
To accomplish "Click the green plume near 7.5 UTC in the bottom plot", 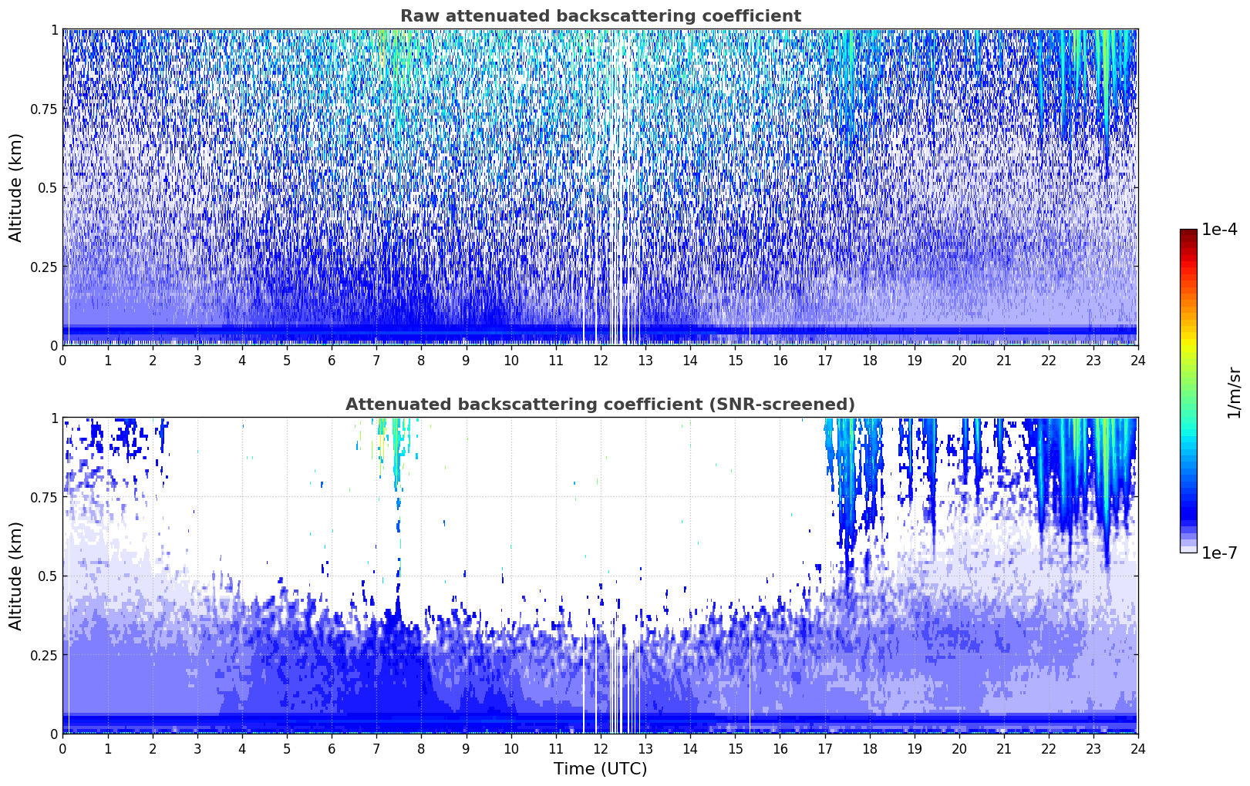I will click(396, 455).
